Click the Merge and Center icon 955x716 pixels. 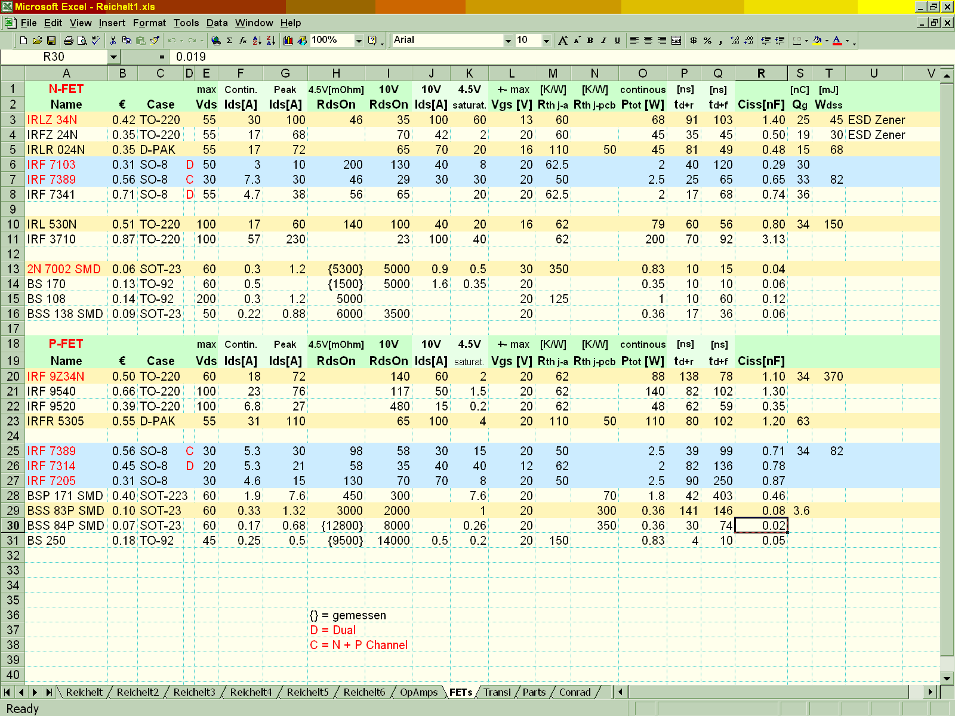(x=676, y=41)
